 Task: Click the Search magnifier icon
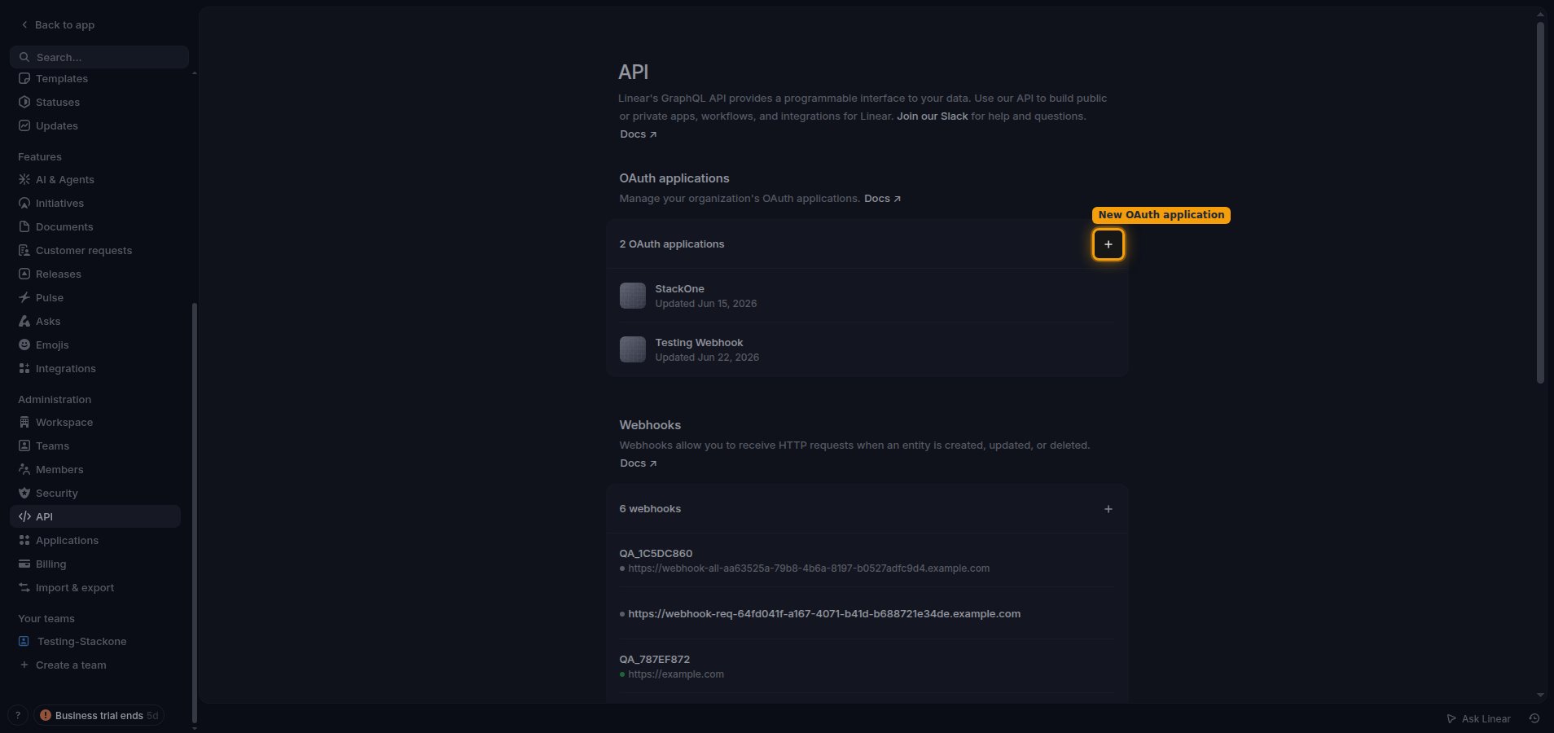pos(24,57)
